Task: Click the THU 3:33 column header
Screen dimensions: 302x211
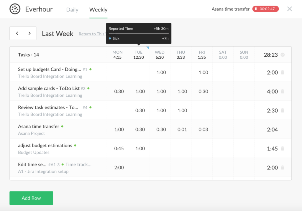Action: click(x=181, y=55)
